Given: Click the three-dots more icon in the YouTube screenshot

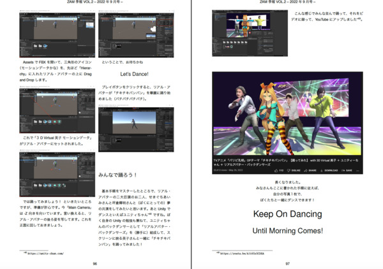Looking at the screenshot, I should 358,170.
